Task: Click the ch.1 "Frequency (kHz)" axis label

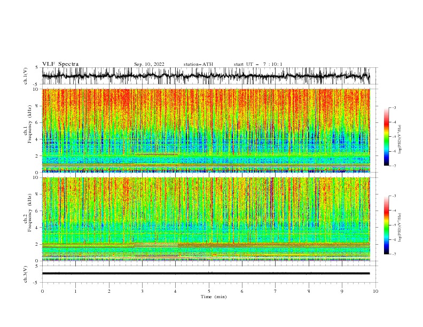Action: coord(30,124)
